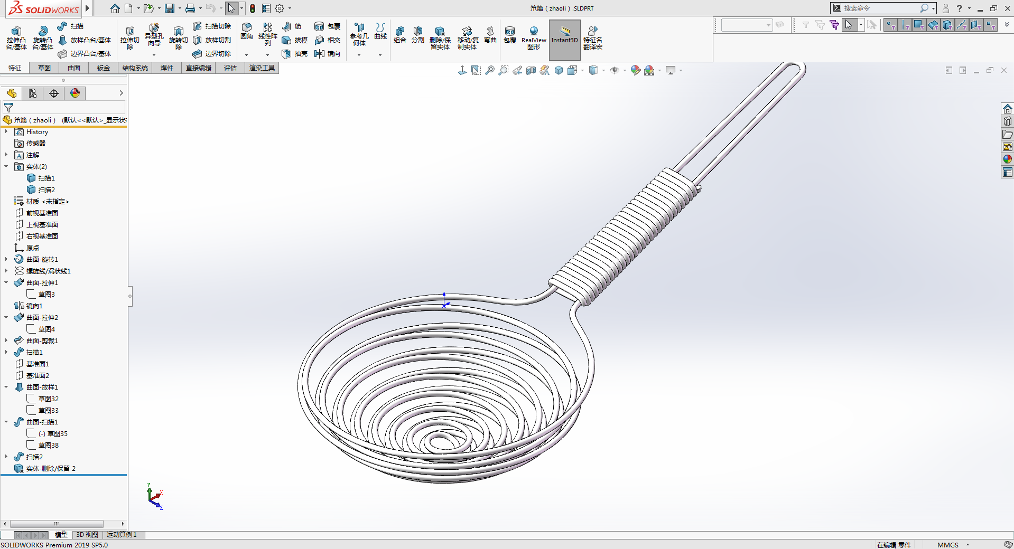Open the 特征名翻译宏 macro
1014x549 pixels.
pyautogui.click(x=592, y=38)
